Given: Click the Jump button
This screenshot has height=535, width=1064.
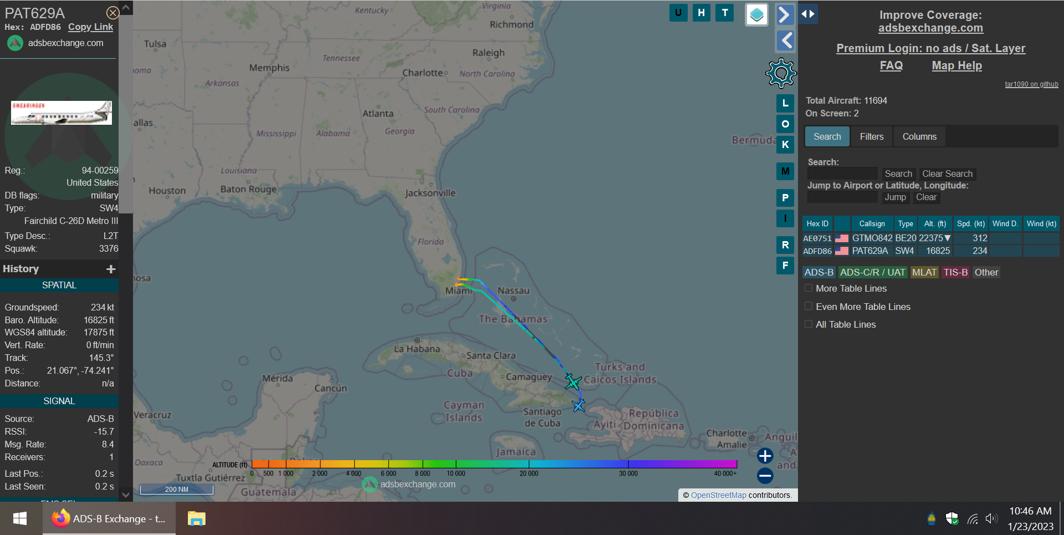Looking at the screenshot, I should 895,197.
